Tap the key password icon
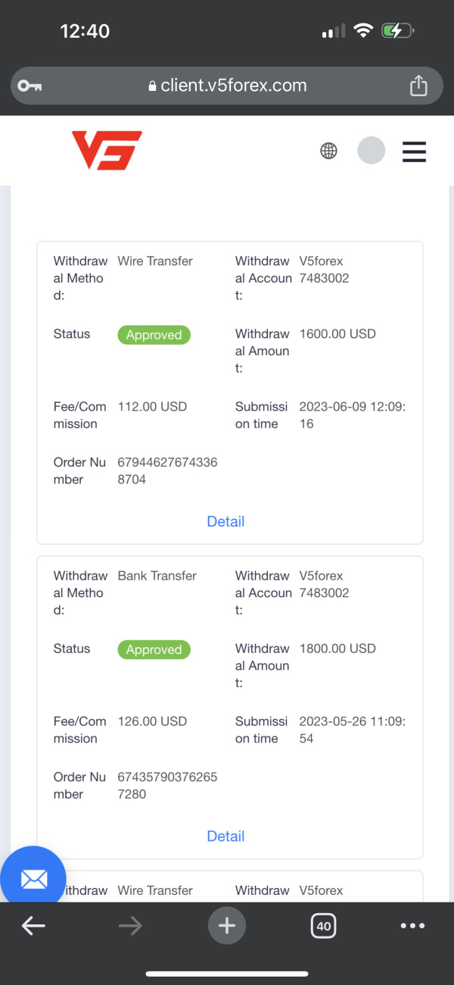Viewport: 454px width, 985px height. point(30,86)
